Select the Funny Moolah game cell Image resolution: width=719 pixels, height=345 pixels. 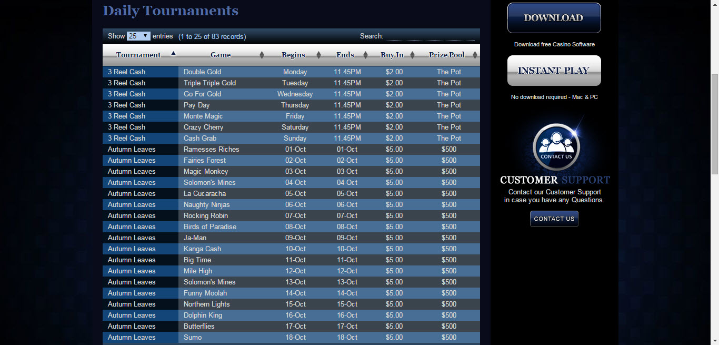point(223,293)
